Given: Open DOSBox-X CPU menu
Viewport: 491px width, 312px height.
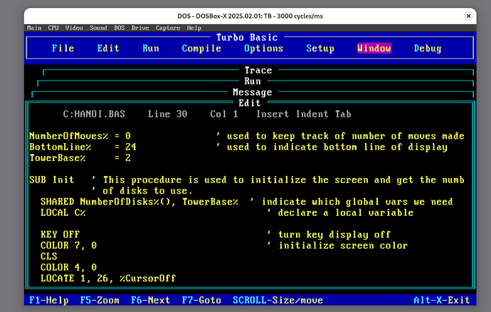Looking at the screenshot, I should (53, 28).
